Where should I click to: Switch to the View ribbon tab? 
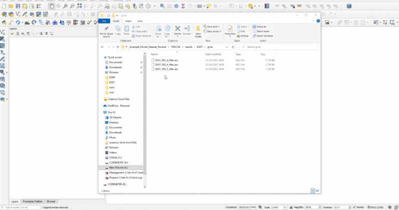[140, 21]
